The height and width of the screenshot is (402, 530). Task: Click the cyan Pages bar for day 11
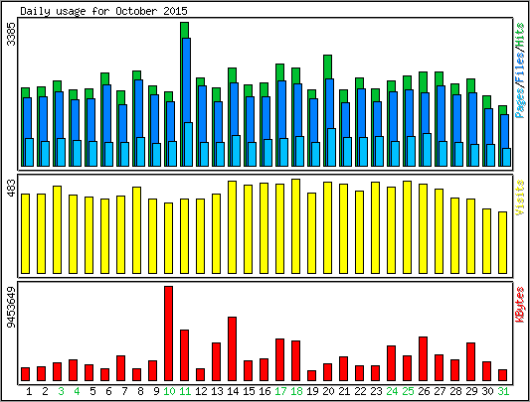click(x=188, y=144)
